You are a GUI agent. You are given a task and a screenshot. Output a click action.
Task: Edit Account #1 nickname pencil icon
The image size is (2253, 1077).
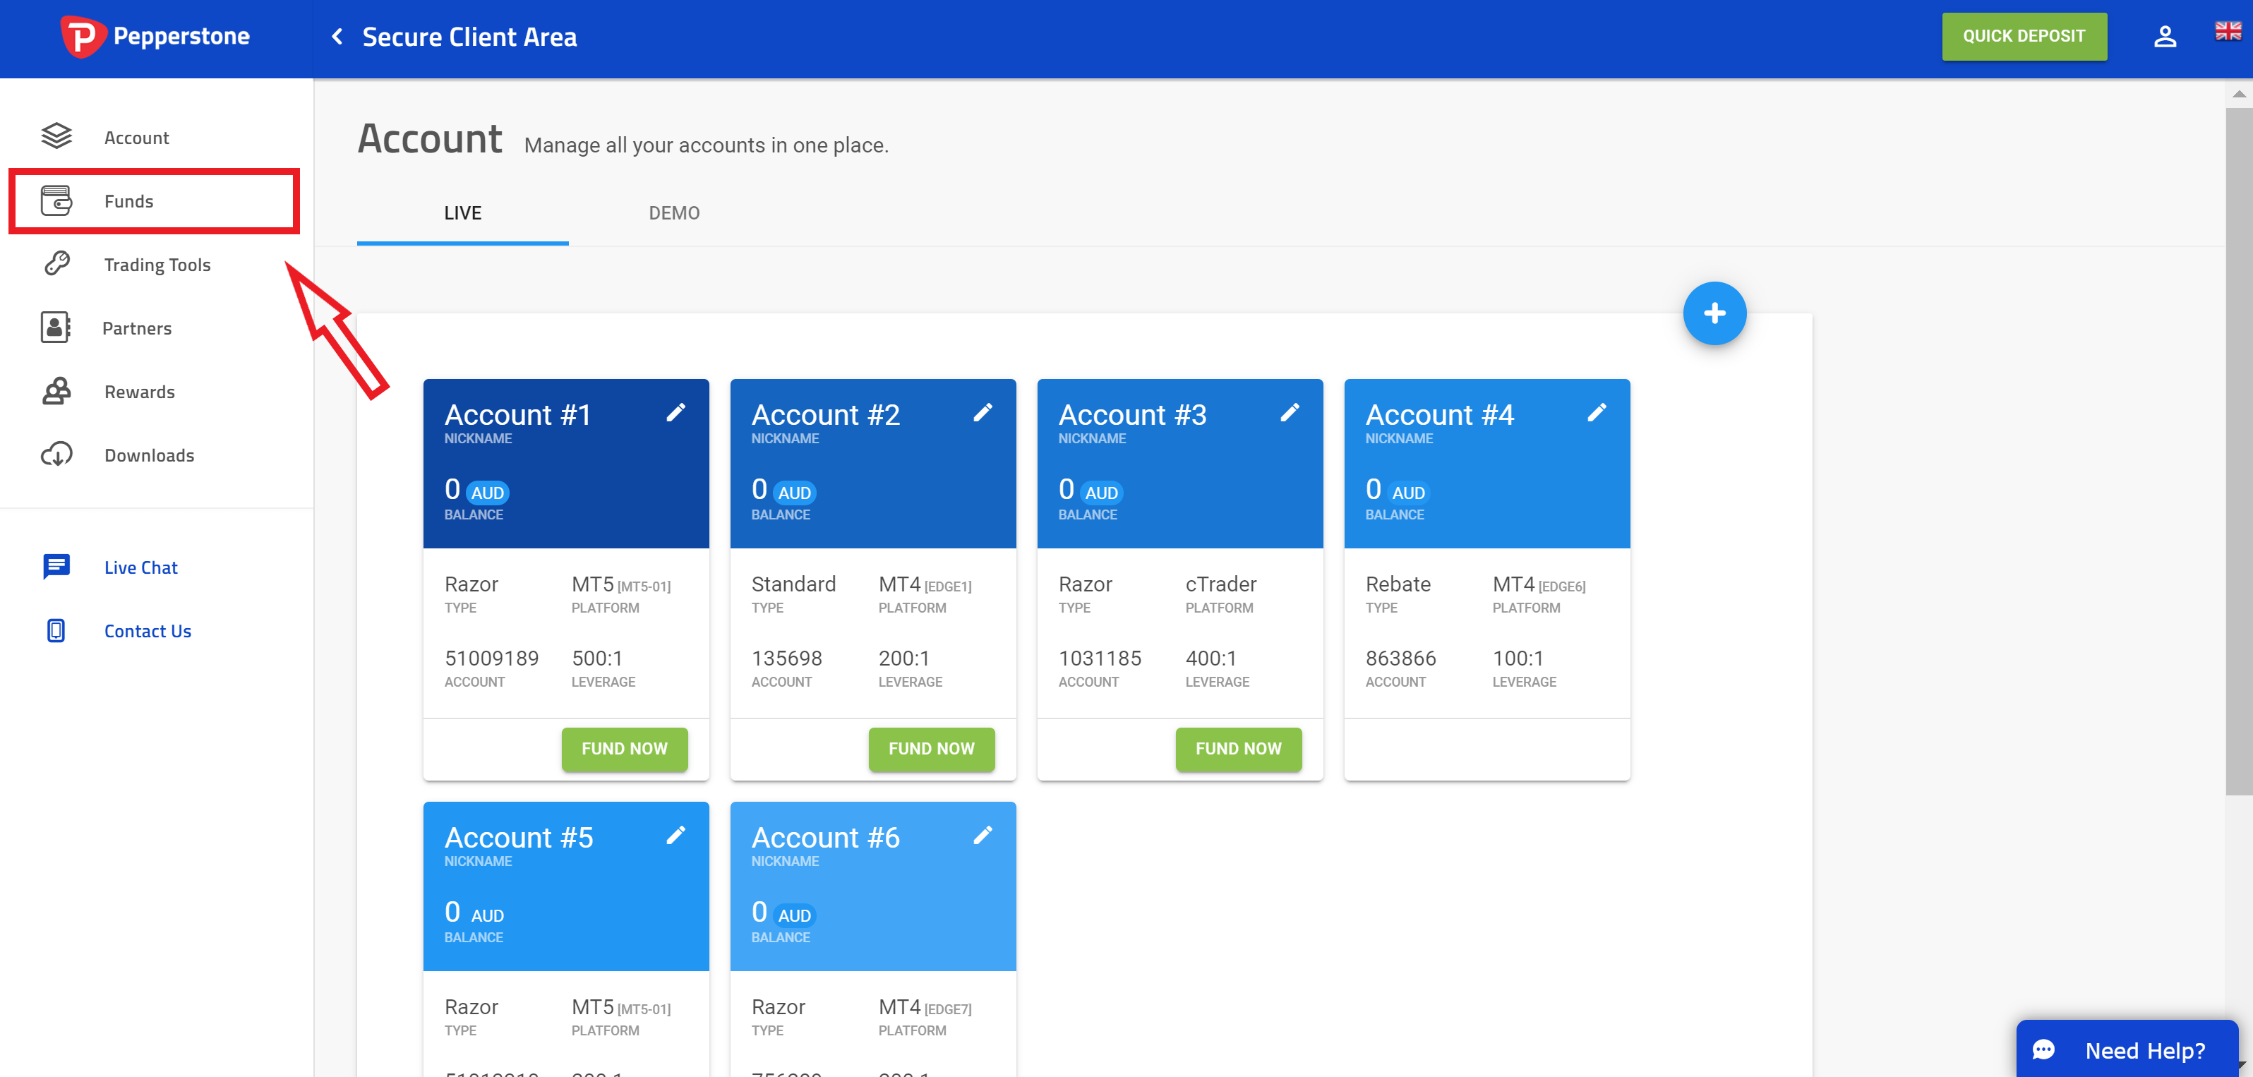(x=676, y=413)
